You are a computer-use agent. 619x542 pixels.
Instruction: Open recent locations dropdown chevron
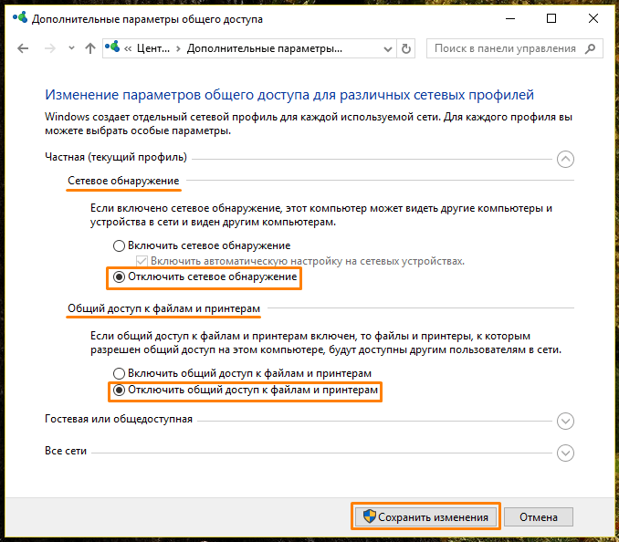[x=71, y=48]
